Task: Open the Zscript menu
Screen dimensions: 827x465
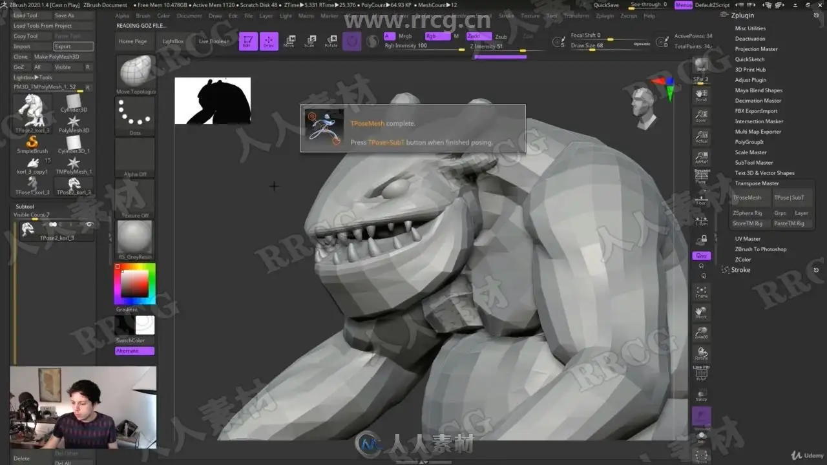Action: point(629,15)
